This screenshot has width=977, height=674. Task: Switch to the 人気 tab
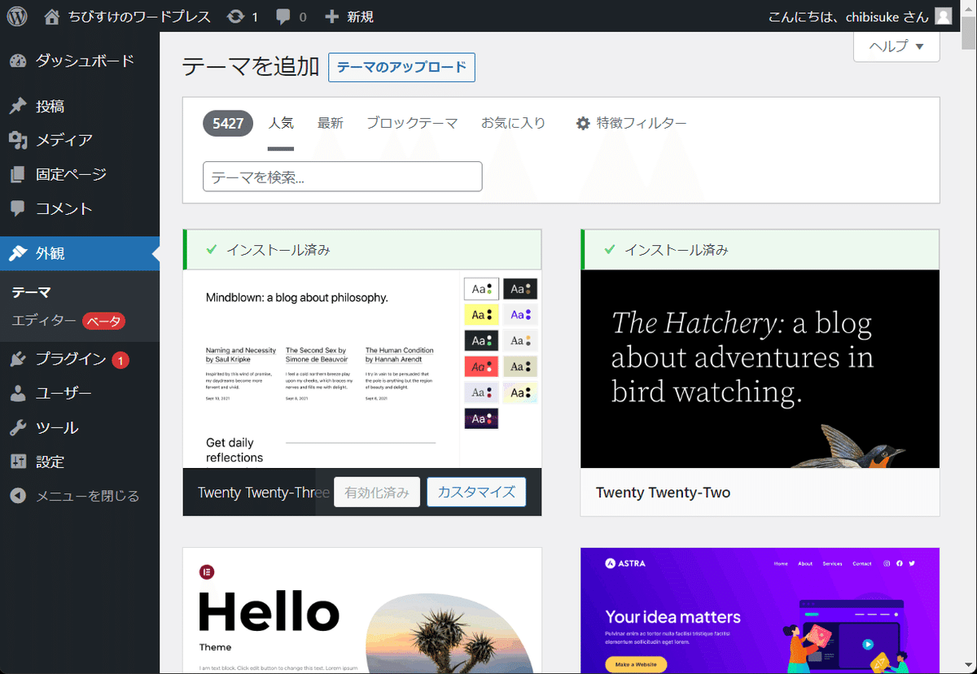(x=281, y=124)
